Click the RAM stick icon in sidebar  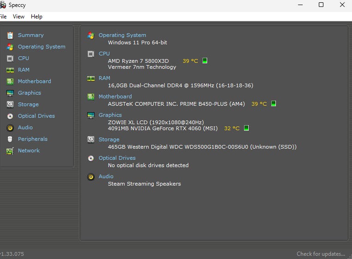coord(10,70)
